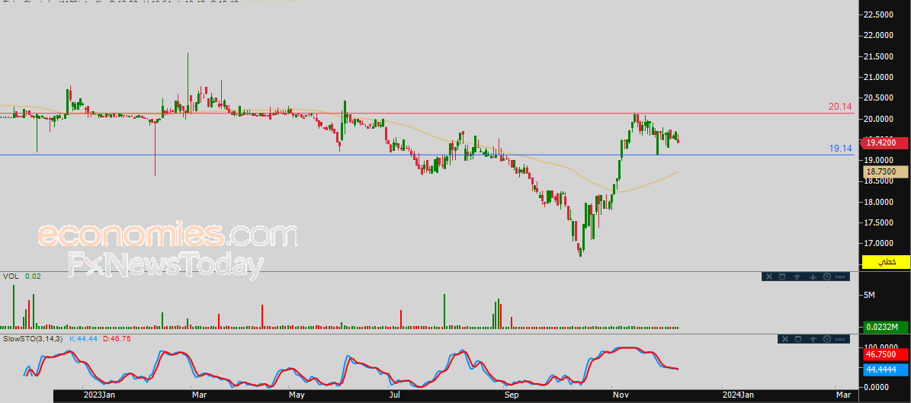Click the Jul date on time axis

(x=394, y=395)
